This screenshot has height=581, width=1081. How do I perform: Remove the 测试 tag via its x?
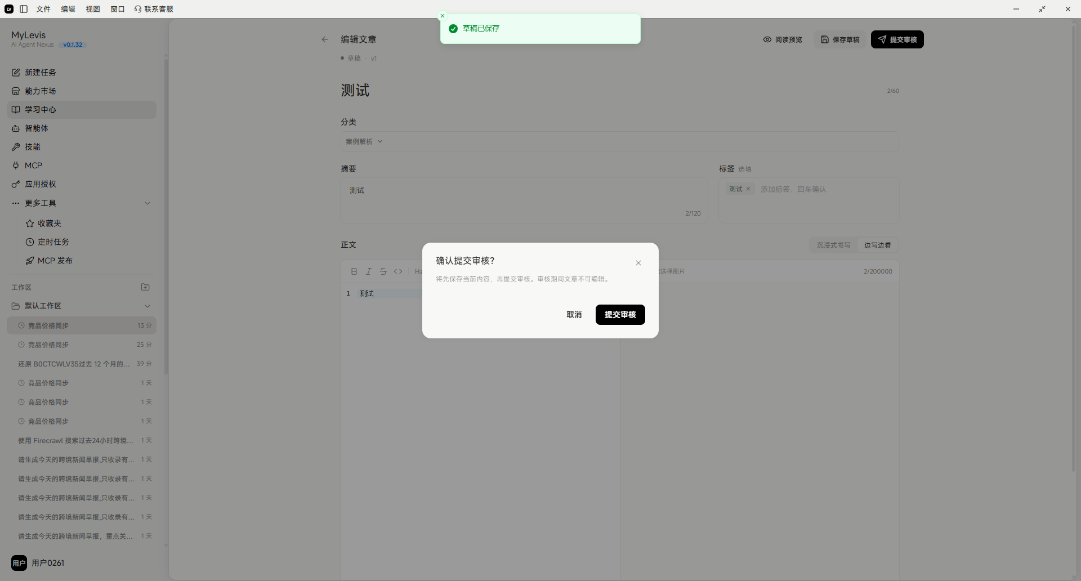click(x=748, y=189)
